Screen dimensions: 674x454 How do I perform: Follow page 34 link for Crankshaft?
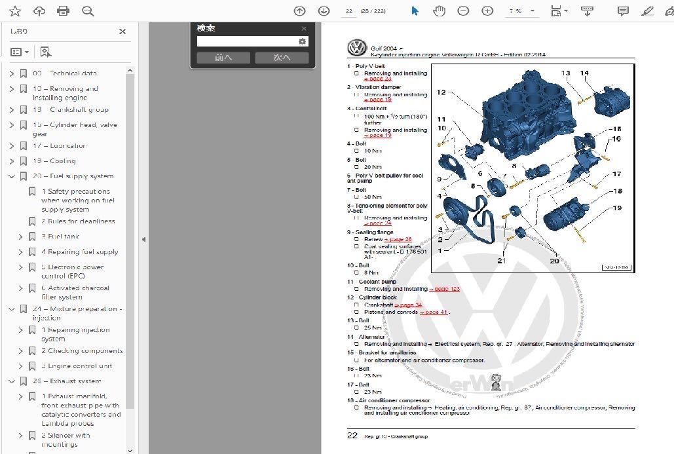pos(408,305)
